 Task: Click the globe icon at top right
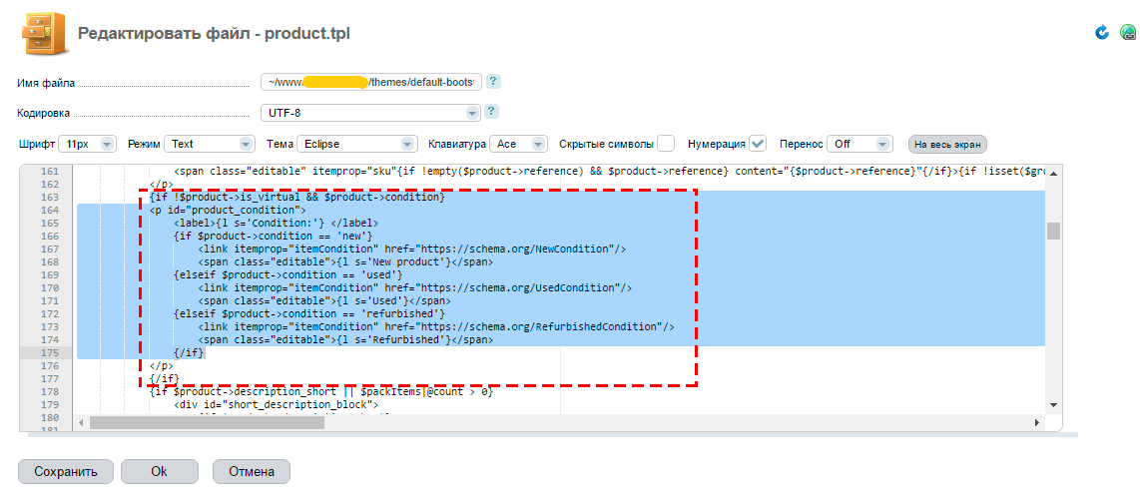click(1128, 32)
